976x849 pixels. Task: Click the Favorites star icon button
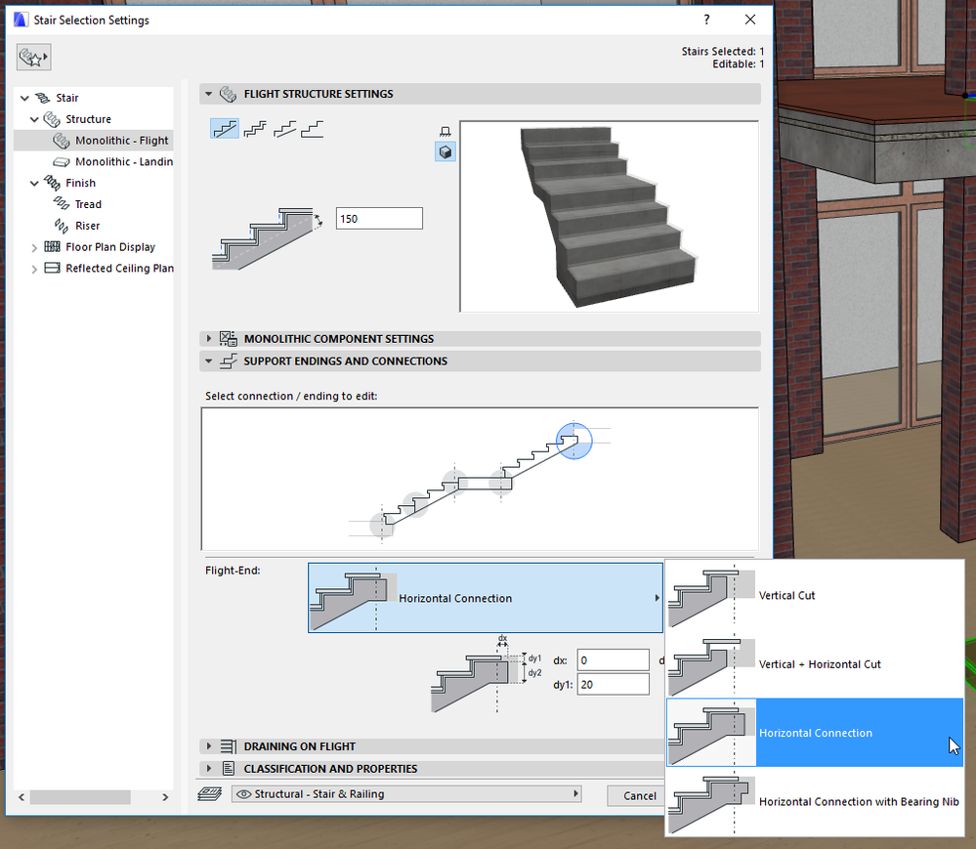click(x=33, y=59)
